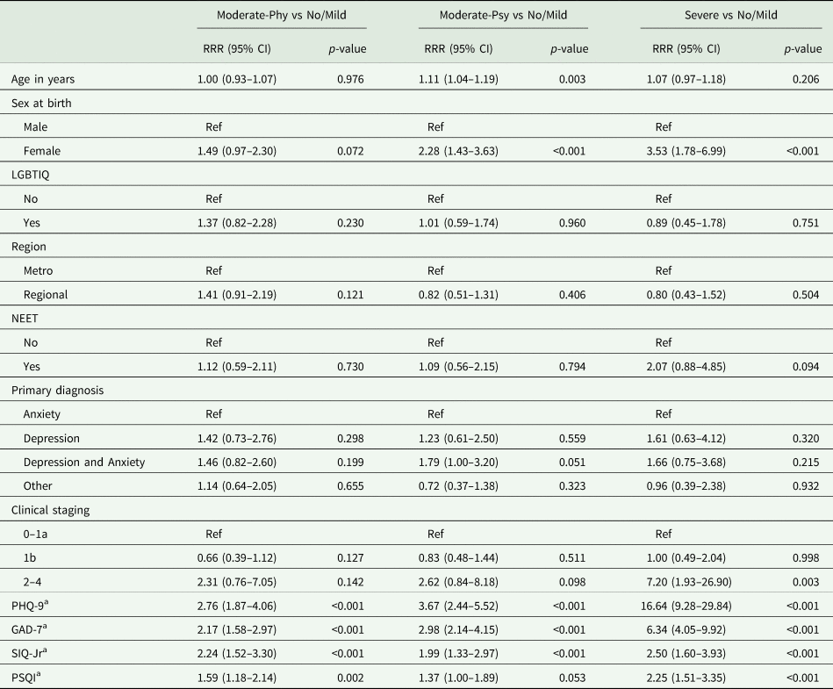Click the 'Moderate-Psy vs No/Mild' column header

502,17
